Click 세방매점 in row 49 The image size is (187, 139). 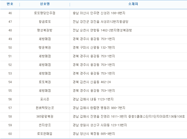(x=45, y=39)
